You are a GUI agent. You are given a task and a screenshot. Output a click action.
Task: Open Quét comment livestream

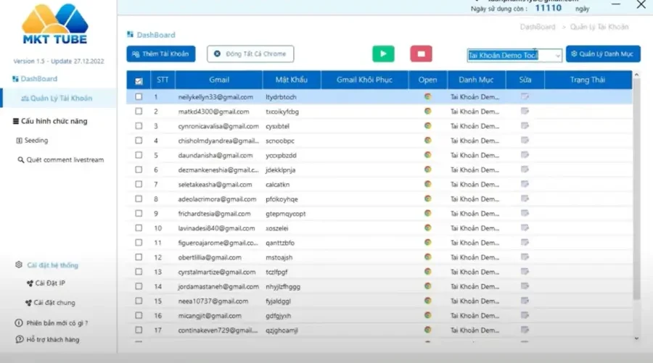click(61, 159)
